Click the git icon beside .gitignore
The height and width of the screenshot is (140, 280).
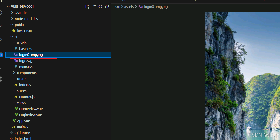point(12,133)
